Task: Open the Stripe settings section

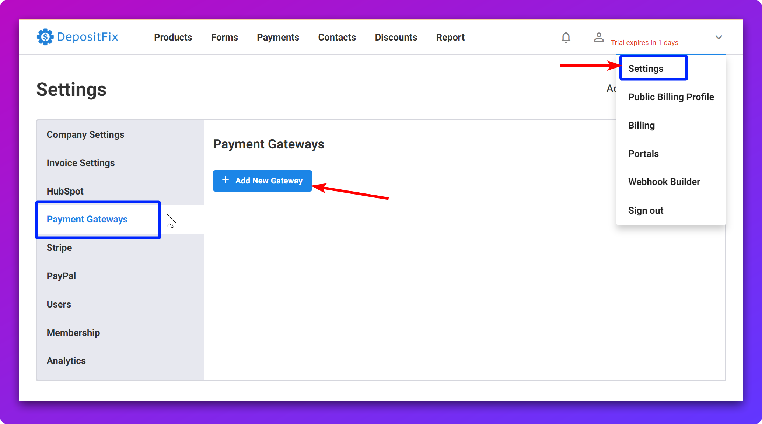Action: 120,248
